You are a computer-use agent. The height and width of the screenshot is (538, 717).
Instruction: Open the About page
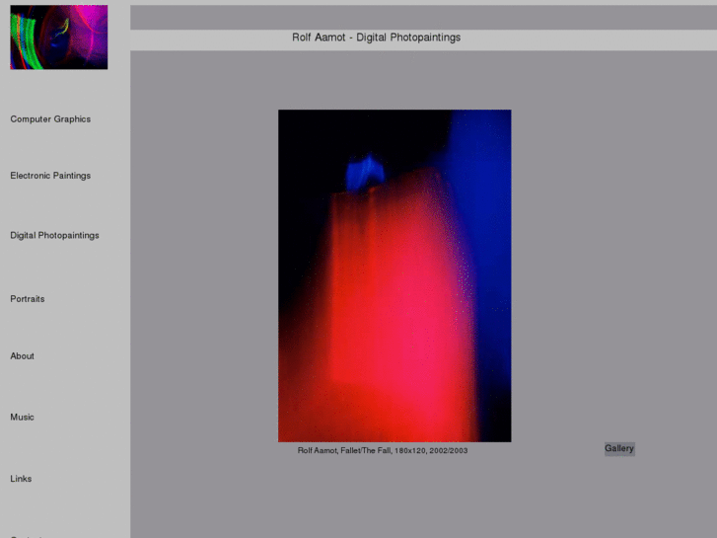22,356
